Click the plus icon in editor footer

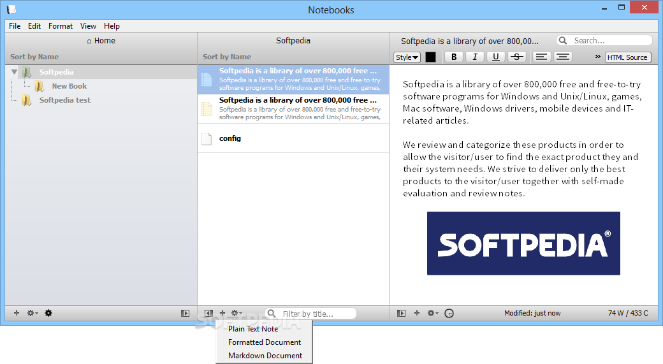[x=417, y=313]
